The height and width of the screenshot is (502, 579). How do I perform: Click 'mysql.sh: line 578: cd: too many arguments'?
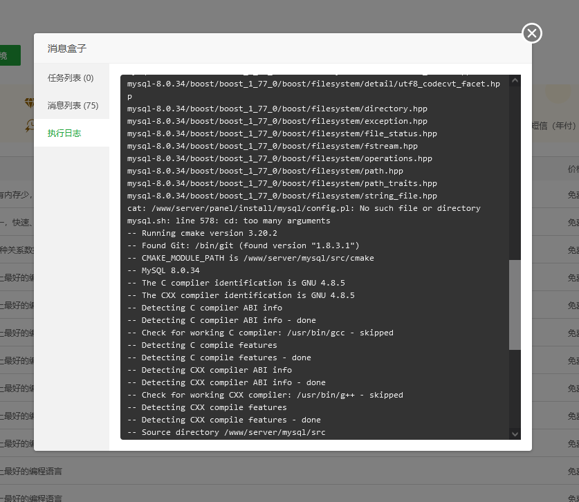coord(228,221)
